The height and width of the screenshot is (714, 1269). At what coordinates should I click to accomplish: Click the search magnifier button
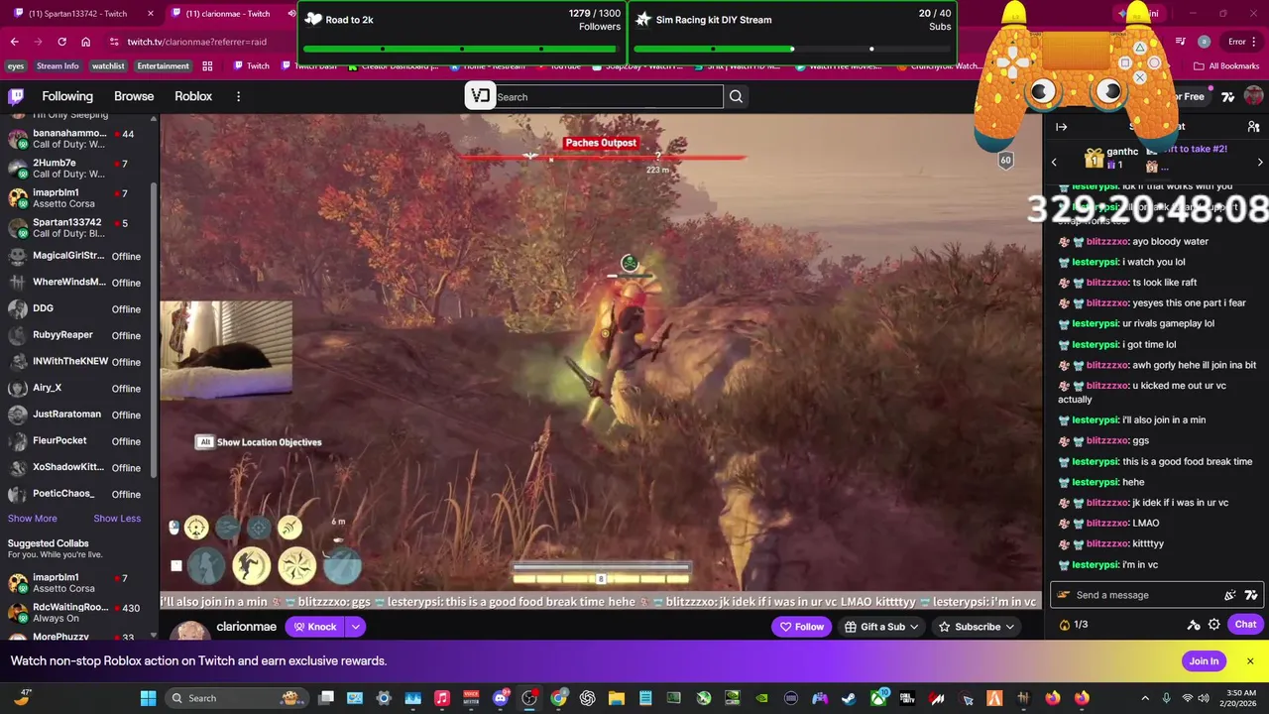[736, 96]
